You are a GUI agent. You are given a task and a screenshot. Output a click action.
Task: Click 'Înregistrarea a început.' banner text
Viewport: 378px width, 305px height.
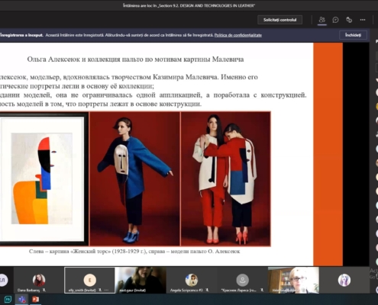click(x=21, y=35)
